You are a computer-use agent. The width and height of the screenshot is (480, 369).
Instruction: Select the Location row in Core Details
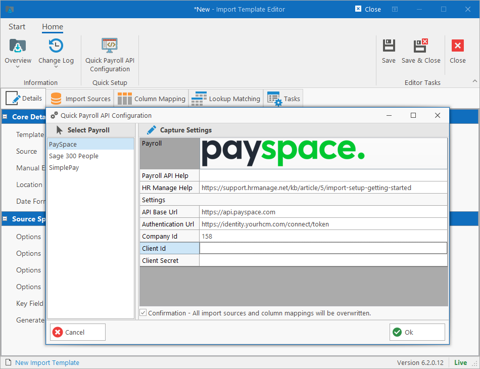pos(29,184)
